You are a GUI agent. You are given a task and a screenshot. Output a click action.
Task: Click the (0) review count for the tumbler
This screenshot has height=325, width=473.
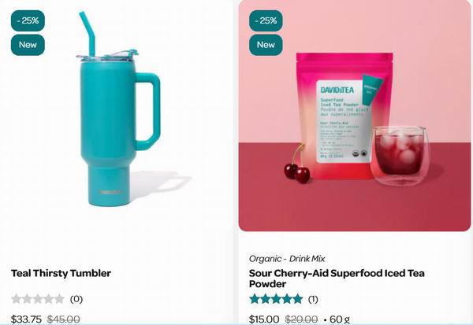(x=76, y=299)
